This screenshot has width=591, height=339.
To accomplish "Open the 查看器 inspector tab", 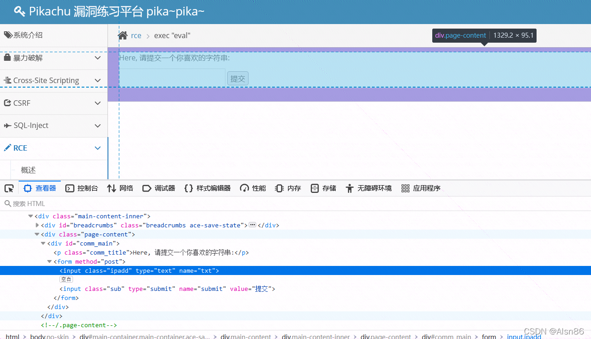I will pyautogui.click(x=40, y=188).
